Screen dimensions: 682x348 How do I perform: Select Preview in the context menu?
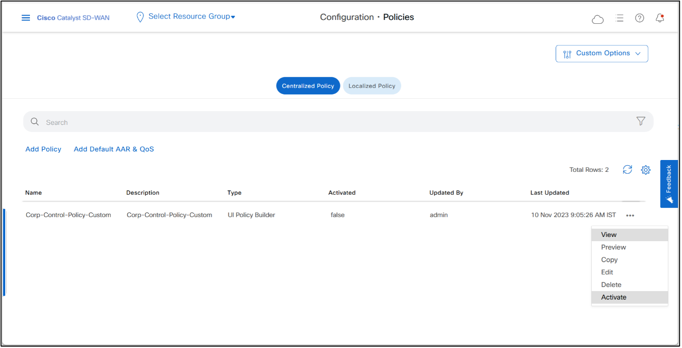(614, 247)
